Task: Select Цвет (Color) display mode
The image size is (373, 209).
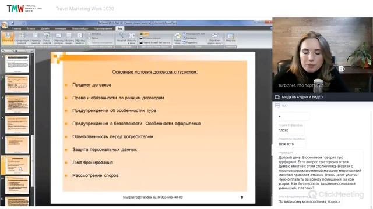Action: click(x=144, y=34)
